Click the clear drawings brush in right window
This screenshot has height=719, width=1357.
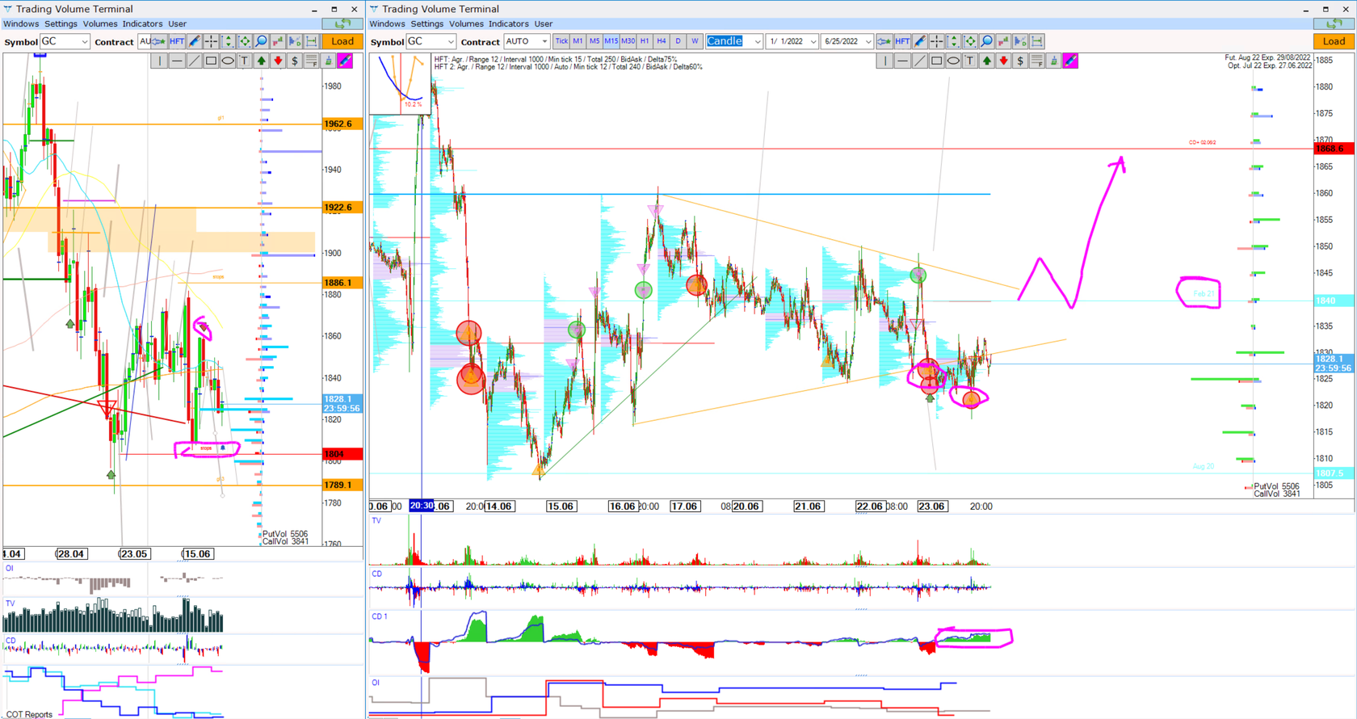pos(1053,61)
